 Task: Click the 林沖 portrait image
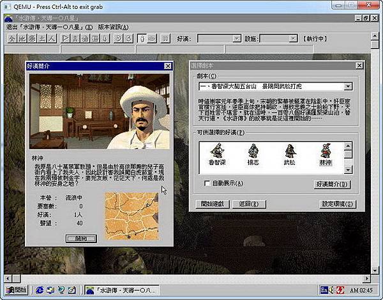pyautogui.click(x=100, y=111)
